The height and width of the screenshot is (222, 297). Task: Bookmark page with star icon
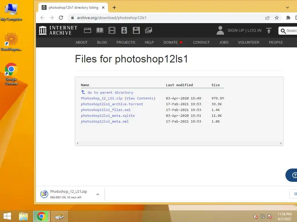(x=277, y=18)
